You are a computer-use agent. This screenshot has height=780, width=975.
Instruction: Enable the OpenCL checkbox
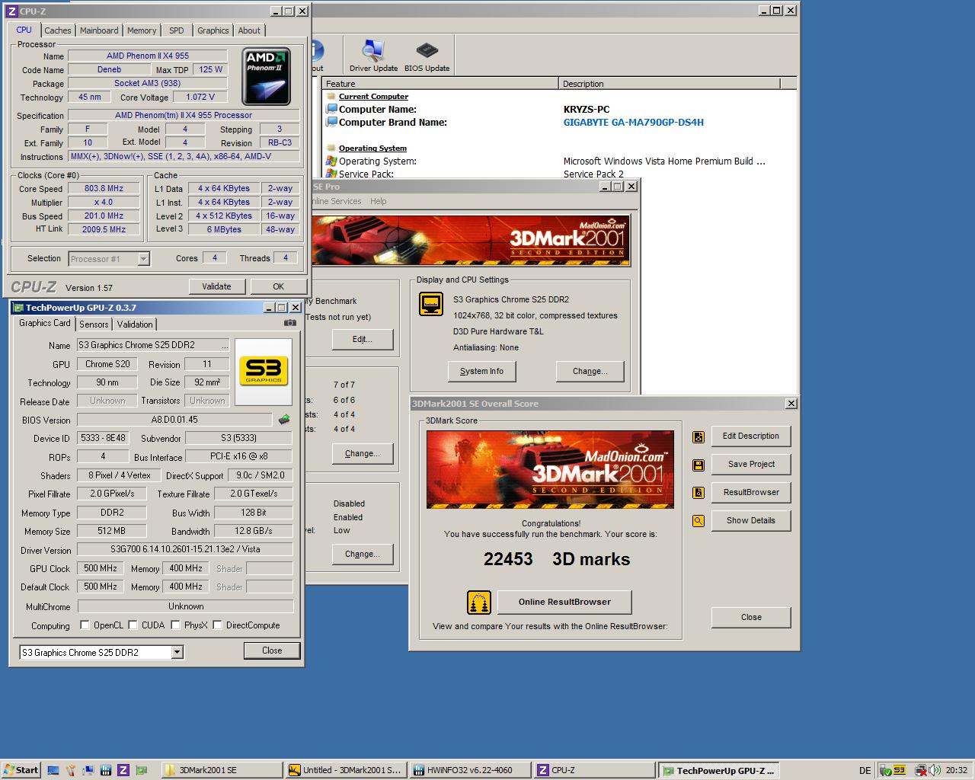click(x=85, y=625)
